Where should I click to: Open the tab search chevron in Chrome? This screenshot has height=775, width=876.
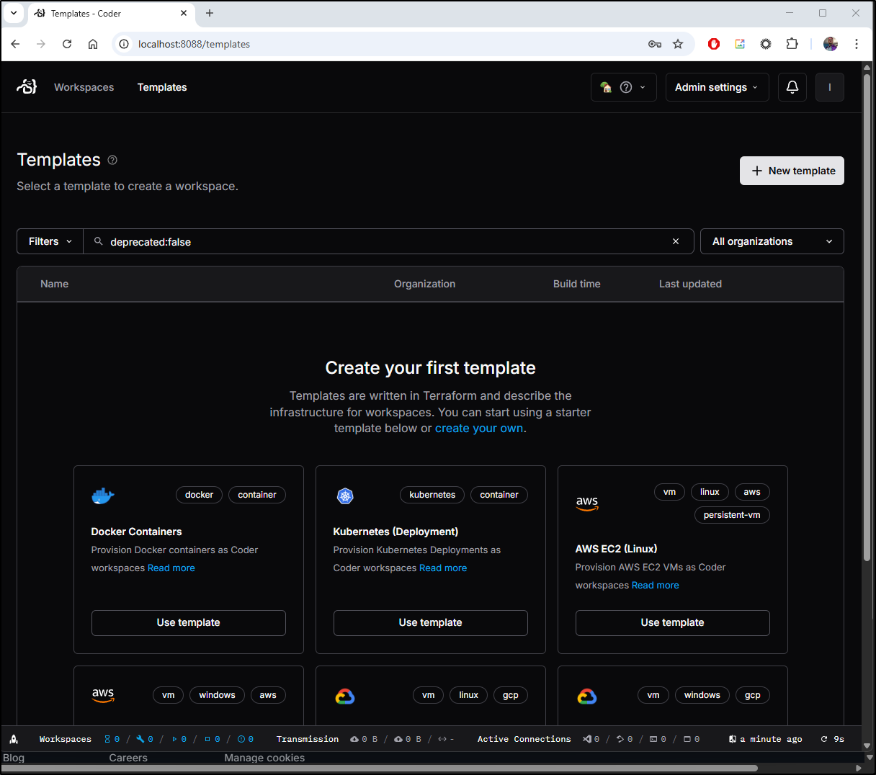[14, 13]
